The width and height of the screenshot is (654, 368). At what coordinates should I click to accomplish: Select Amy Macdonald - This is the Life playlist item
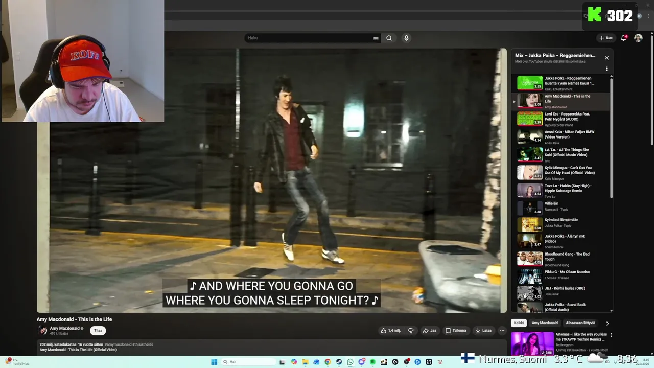coord(561,101)
